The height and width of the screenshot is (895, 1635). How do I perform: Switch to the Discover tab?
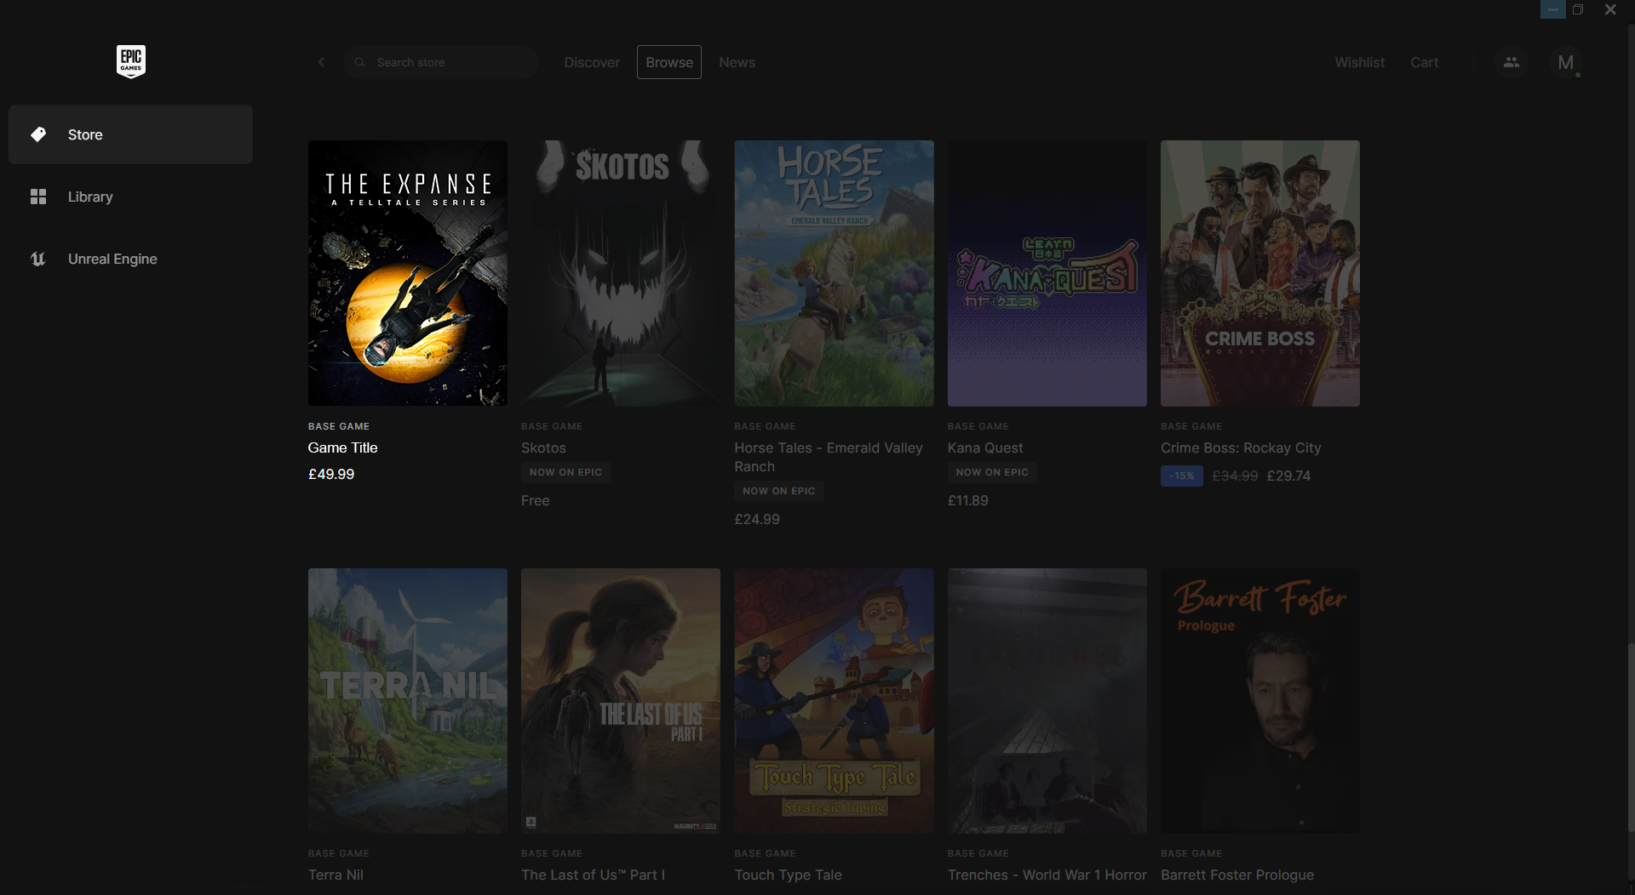point(592,62)
